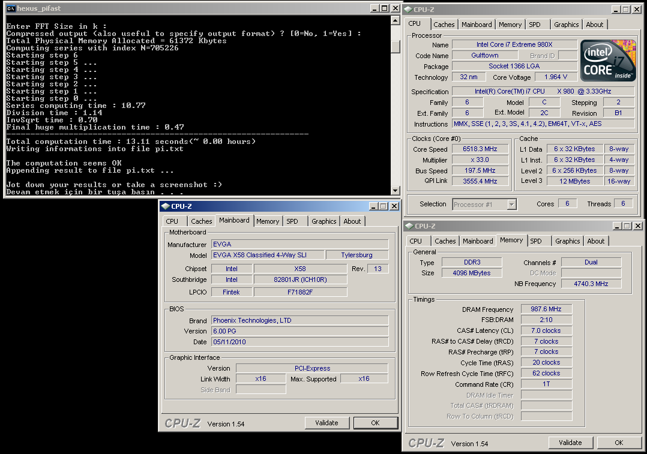This screenshot has width=647, height=454.
Task: Click the Bus Speed value 197.5 MHz
Action: pos(480,170)
